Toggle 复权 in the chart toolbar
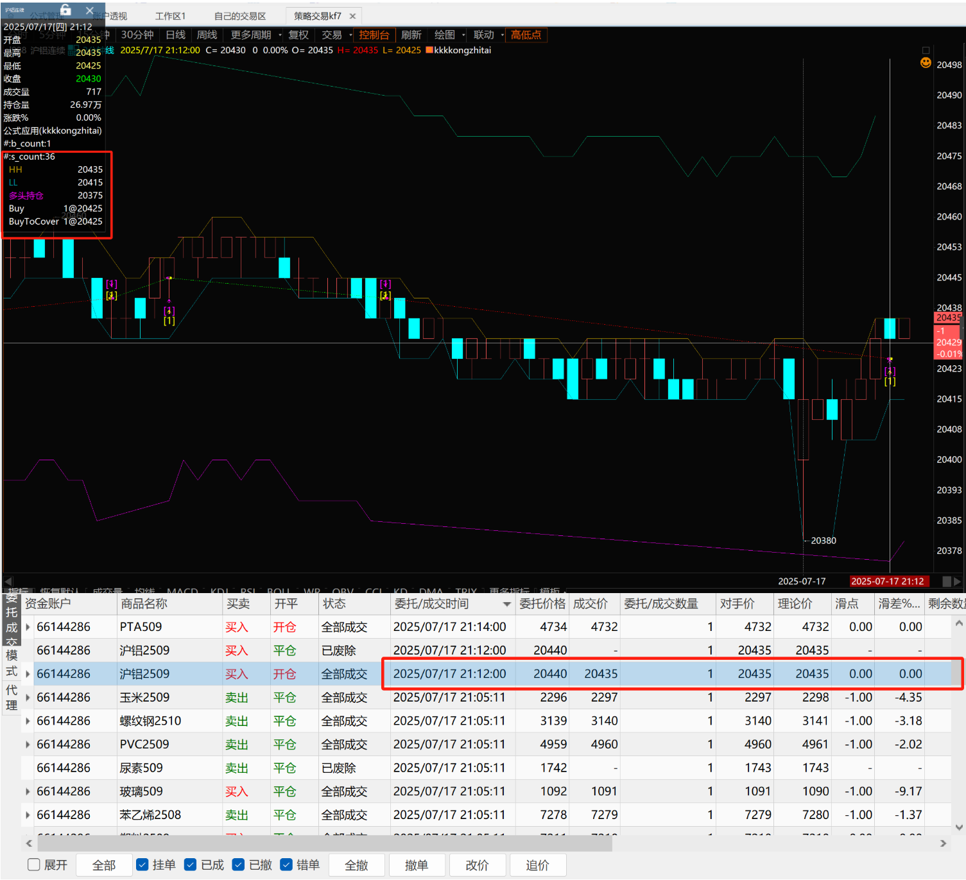Image resolution: width=966 pixels, height=880 pixels. click(298, 35)
